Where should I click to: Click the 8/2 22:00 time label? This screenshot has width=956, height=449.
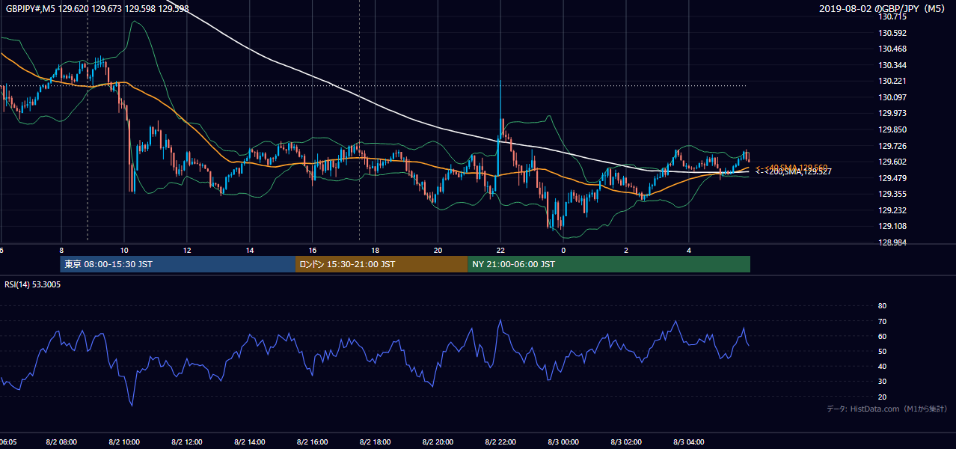[x=501, y=442]
